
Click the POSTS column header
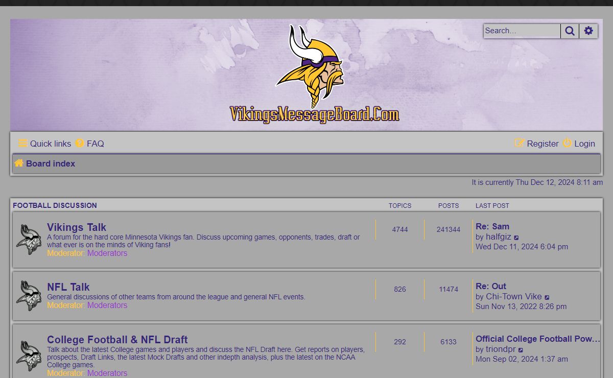pos(449,206)
